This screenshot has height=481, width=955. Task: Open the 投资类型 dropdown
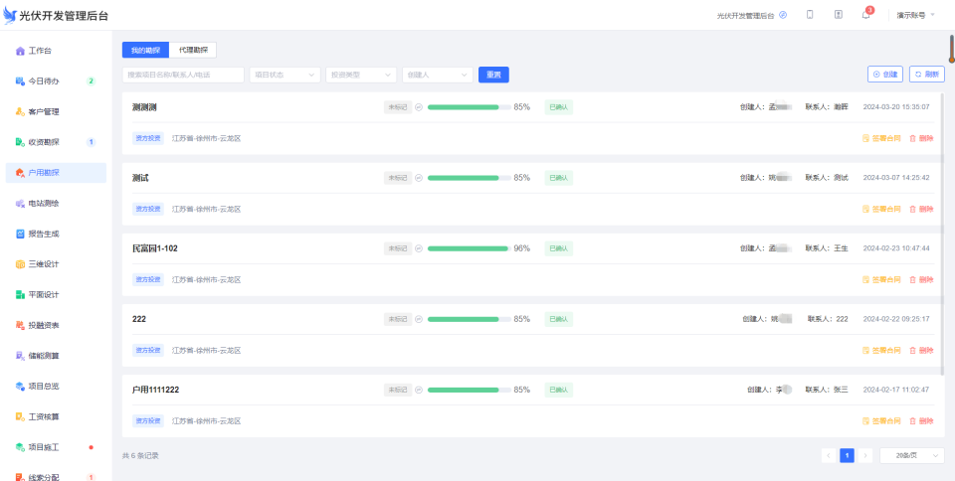(x=361, y=75)
